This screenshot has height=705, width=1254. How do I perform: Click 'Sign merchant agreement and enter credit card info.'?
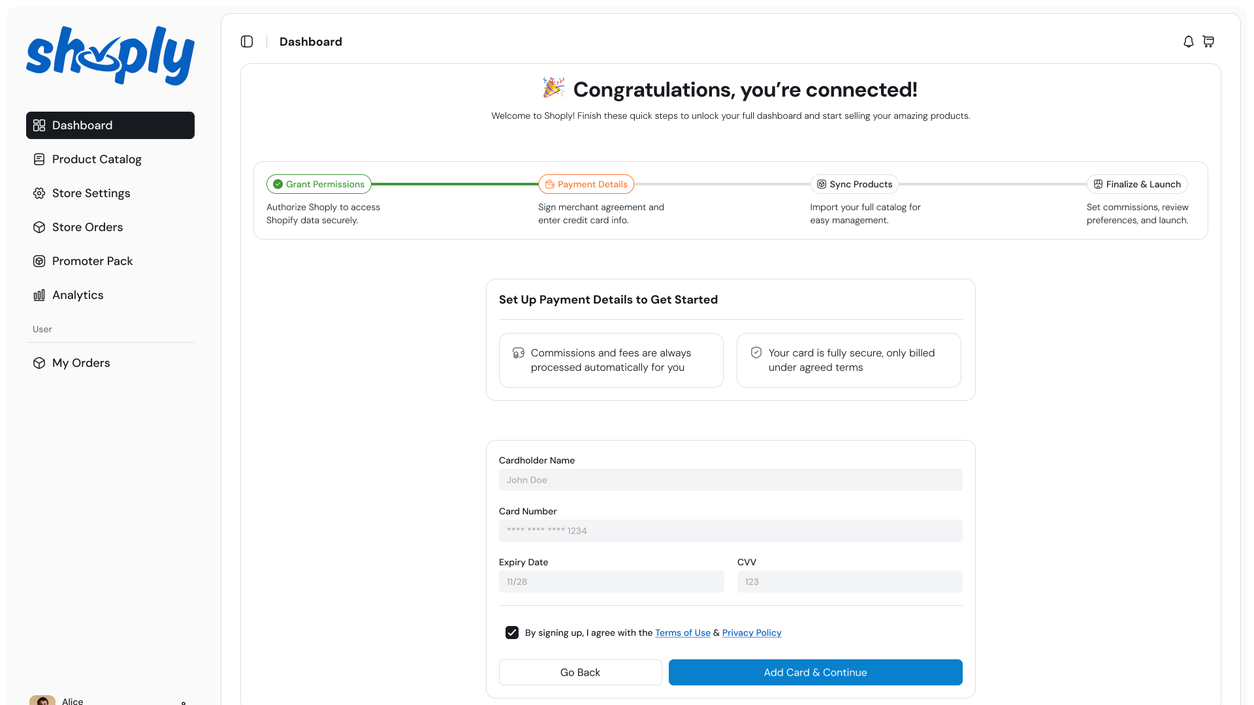(601, 213)
